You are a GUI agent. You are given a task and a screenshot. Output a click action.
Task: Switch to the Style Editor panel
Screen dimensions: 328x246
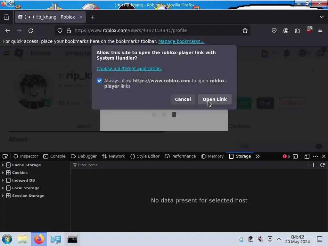pyautogui.click(x=145, y=156)
